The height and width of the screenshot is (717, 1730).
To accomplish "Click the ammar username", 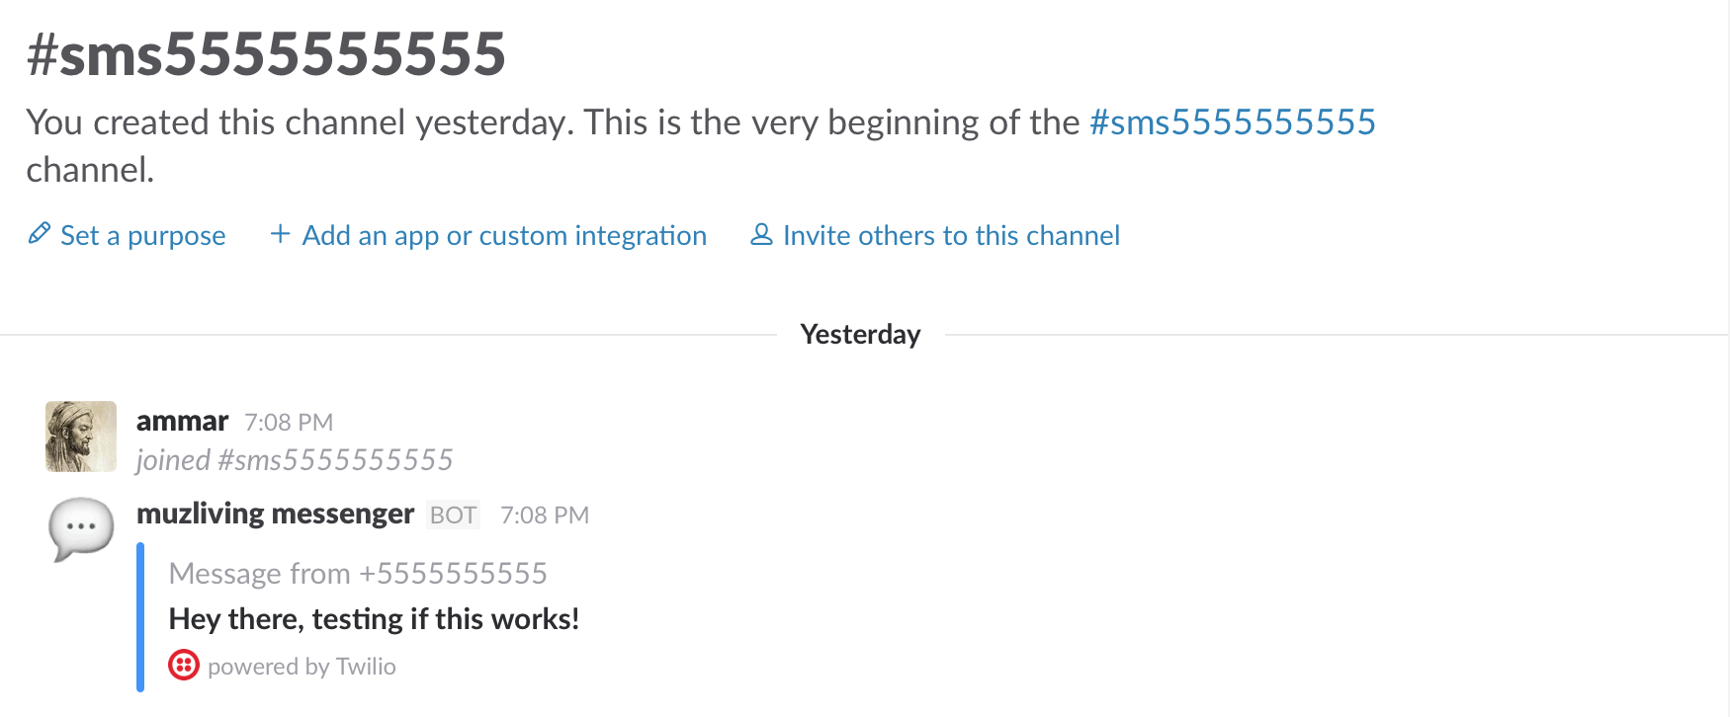I will click(182, 421).
